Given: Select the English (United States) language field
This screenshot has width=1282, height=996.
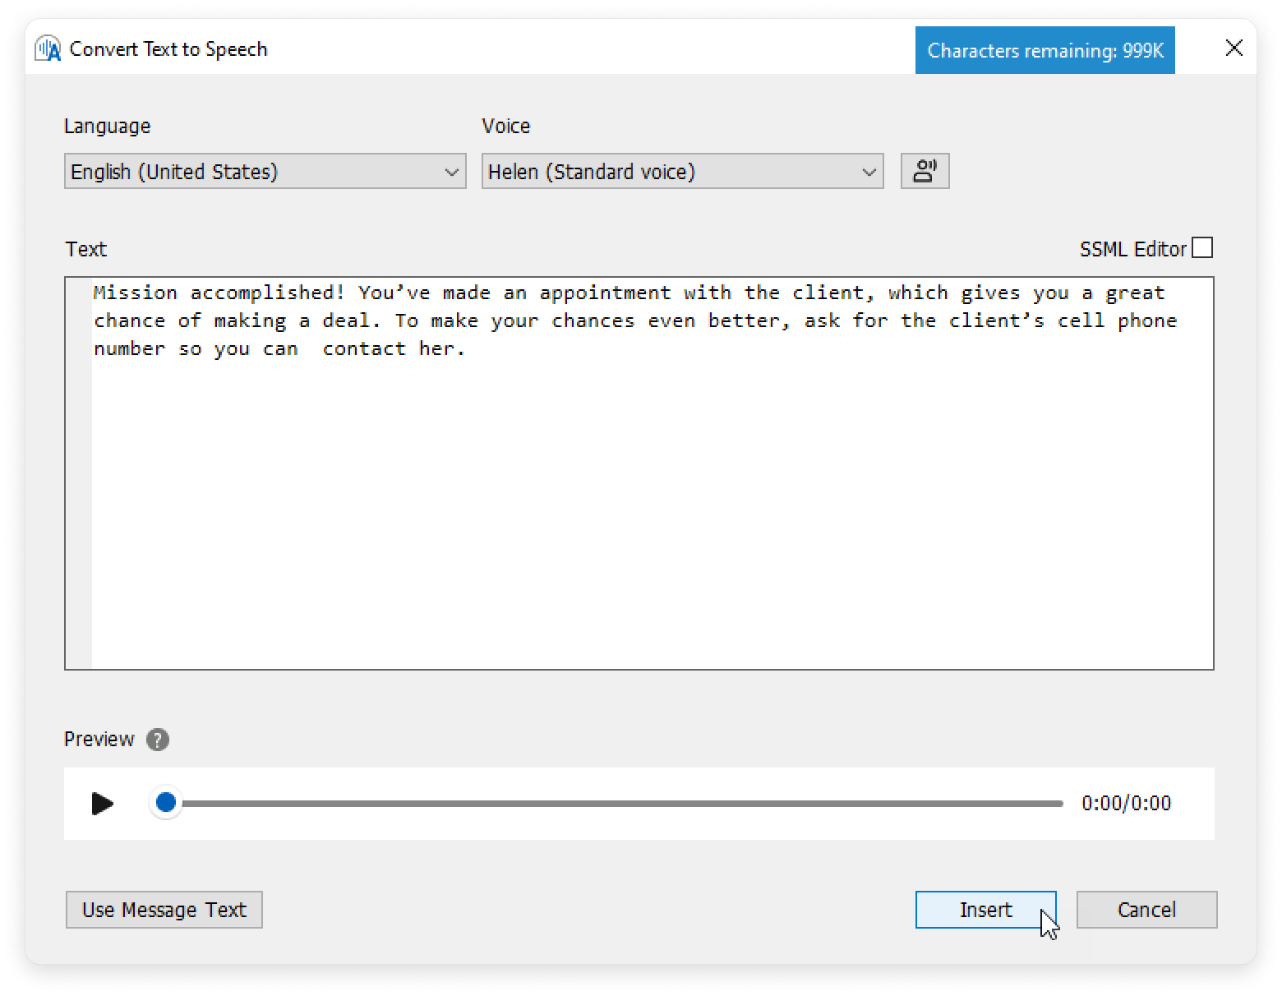Looking at the screenshot, I should [x=247, y=172].
